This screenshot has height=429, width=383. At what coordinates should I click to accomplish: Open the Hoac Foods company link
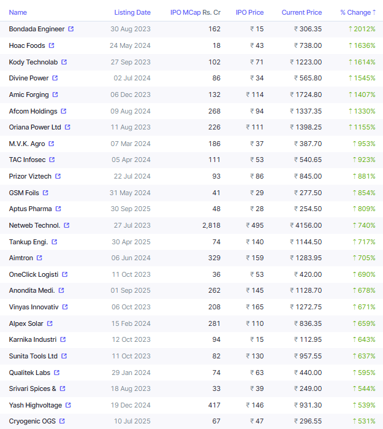pyautogui.click(x=27, y=45)
